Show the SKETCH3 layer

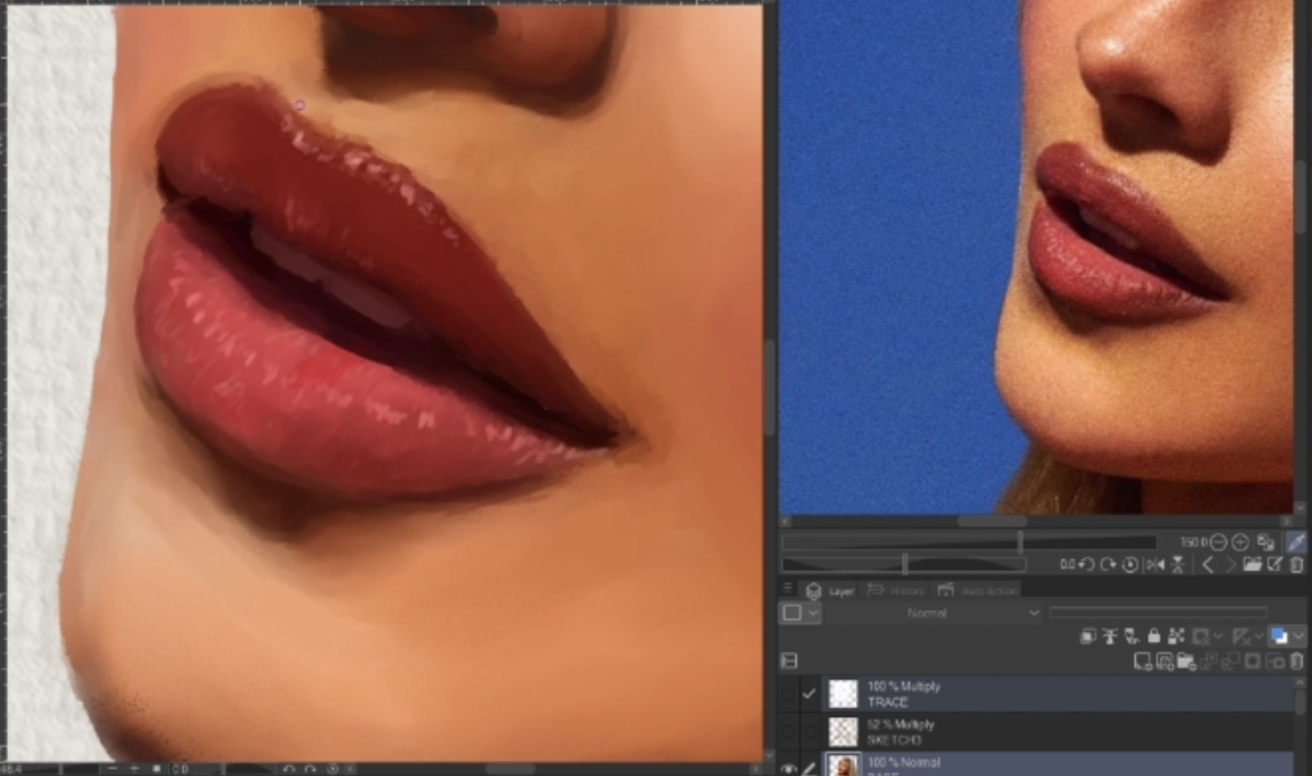tap(789, 732)
